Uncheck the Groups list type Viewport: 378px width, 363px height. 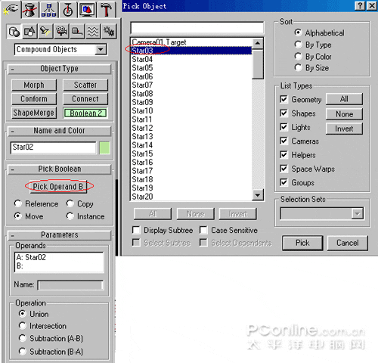283,182
